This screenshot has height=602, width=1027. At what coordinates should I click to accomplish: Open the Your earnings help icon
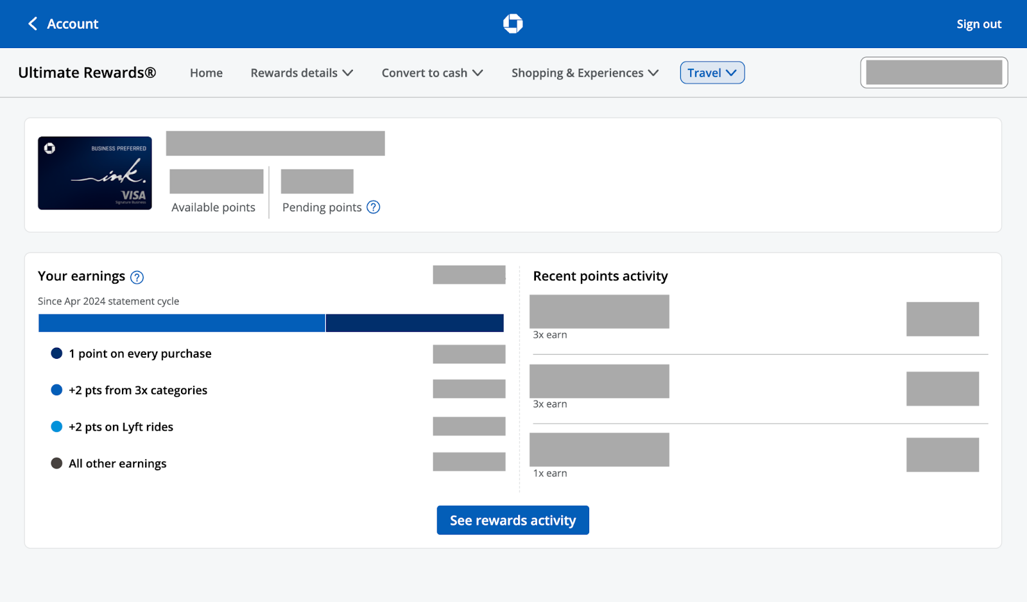pos(137,277)
